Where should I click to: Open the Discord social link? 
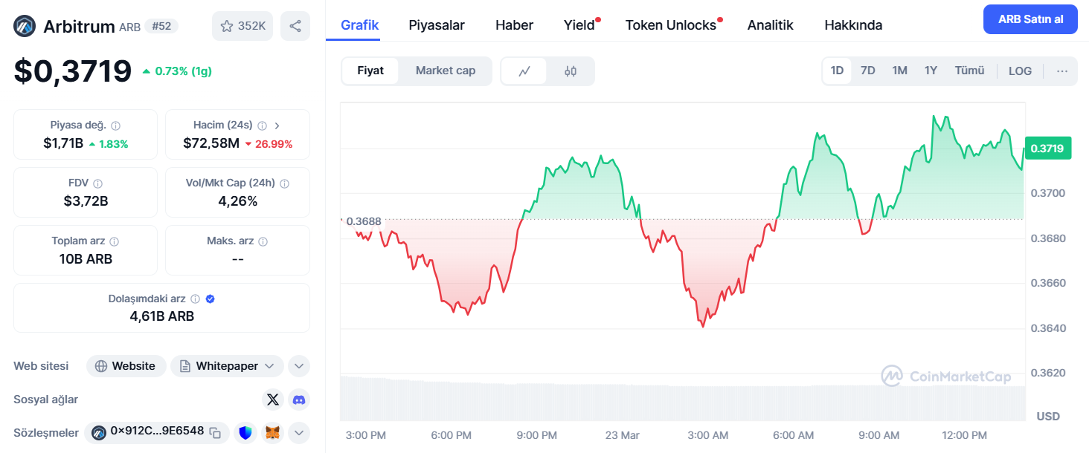click(x=299, y=400)
